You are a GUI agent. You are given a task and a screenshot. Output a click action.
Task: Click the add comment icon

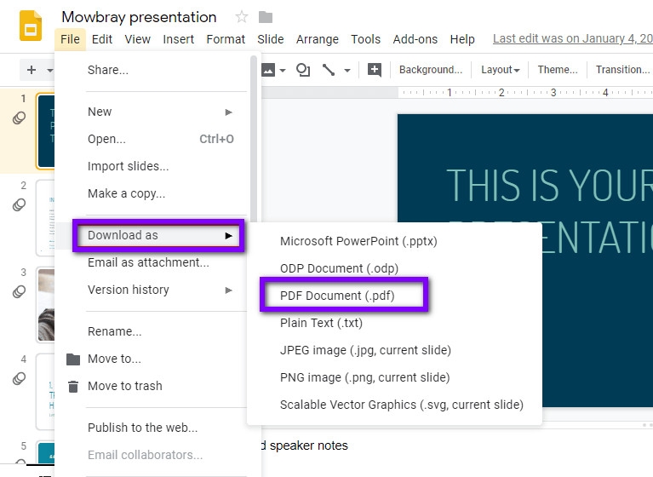point(375,70)
